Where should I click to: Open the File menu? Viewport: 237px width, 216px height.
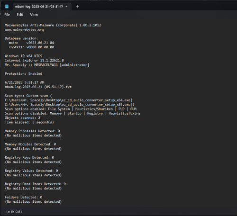tap(7, 15)
